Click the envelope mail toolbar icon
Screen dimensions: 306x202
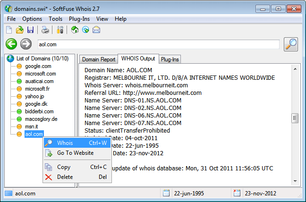coord(96,30)
